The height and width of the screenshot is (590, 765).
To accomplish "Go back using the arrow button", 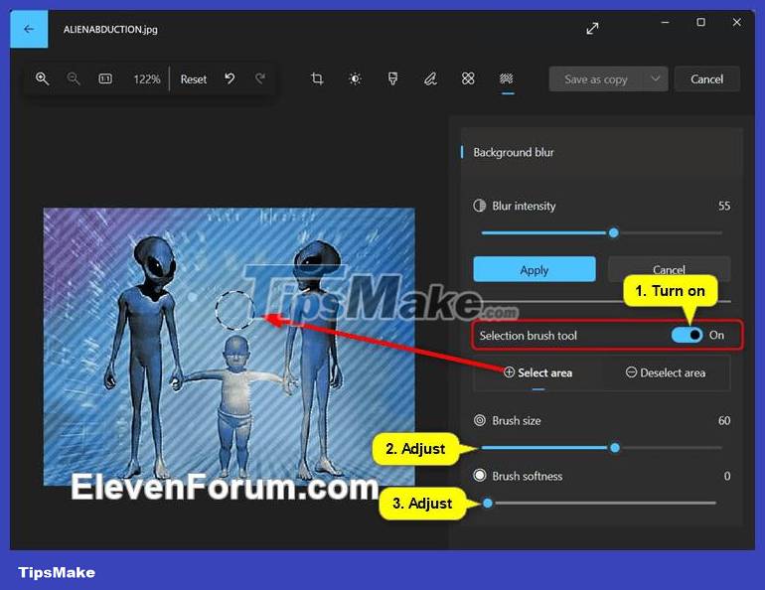I will point(29,29).
